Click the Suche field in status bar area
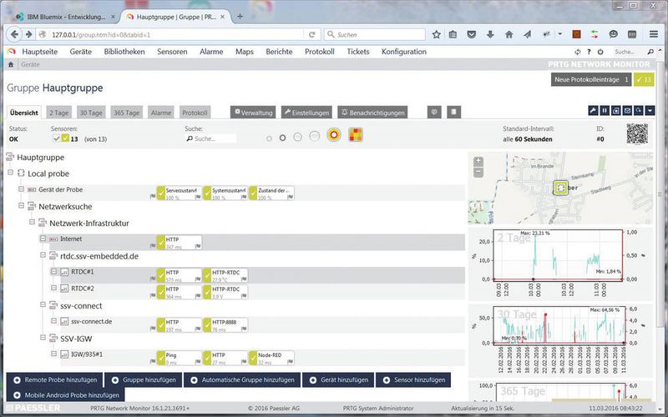668x417 pixels. pos(211,138)
